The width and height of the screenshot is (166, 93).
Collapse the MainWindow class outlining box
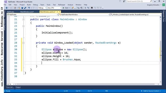[24, 19]
